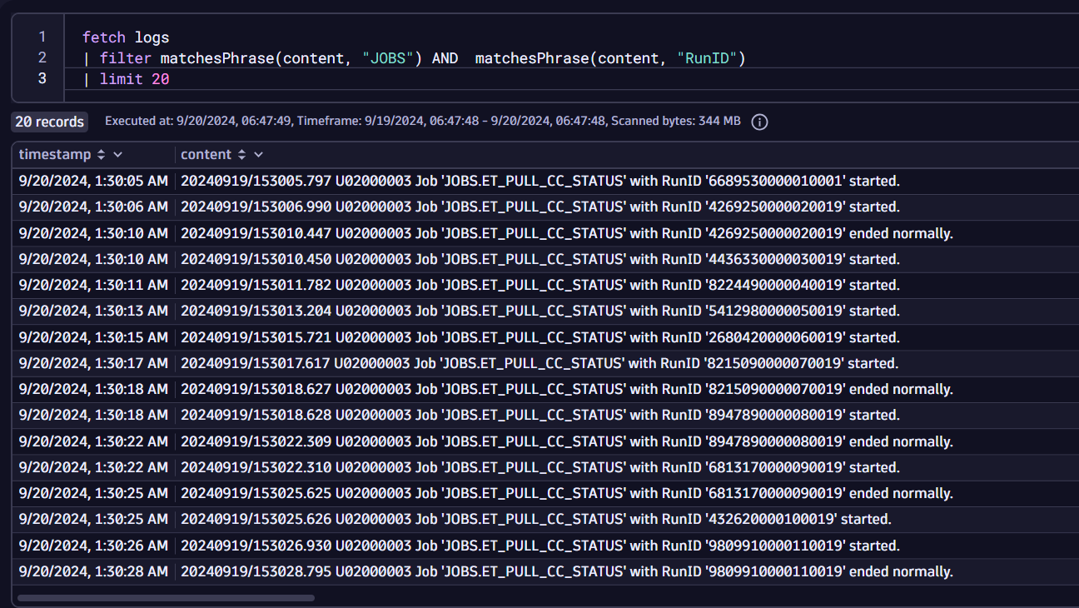The image size is (1079, 608).
Task: Open the content column options dropdown
Action: (x=259, y=154)
